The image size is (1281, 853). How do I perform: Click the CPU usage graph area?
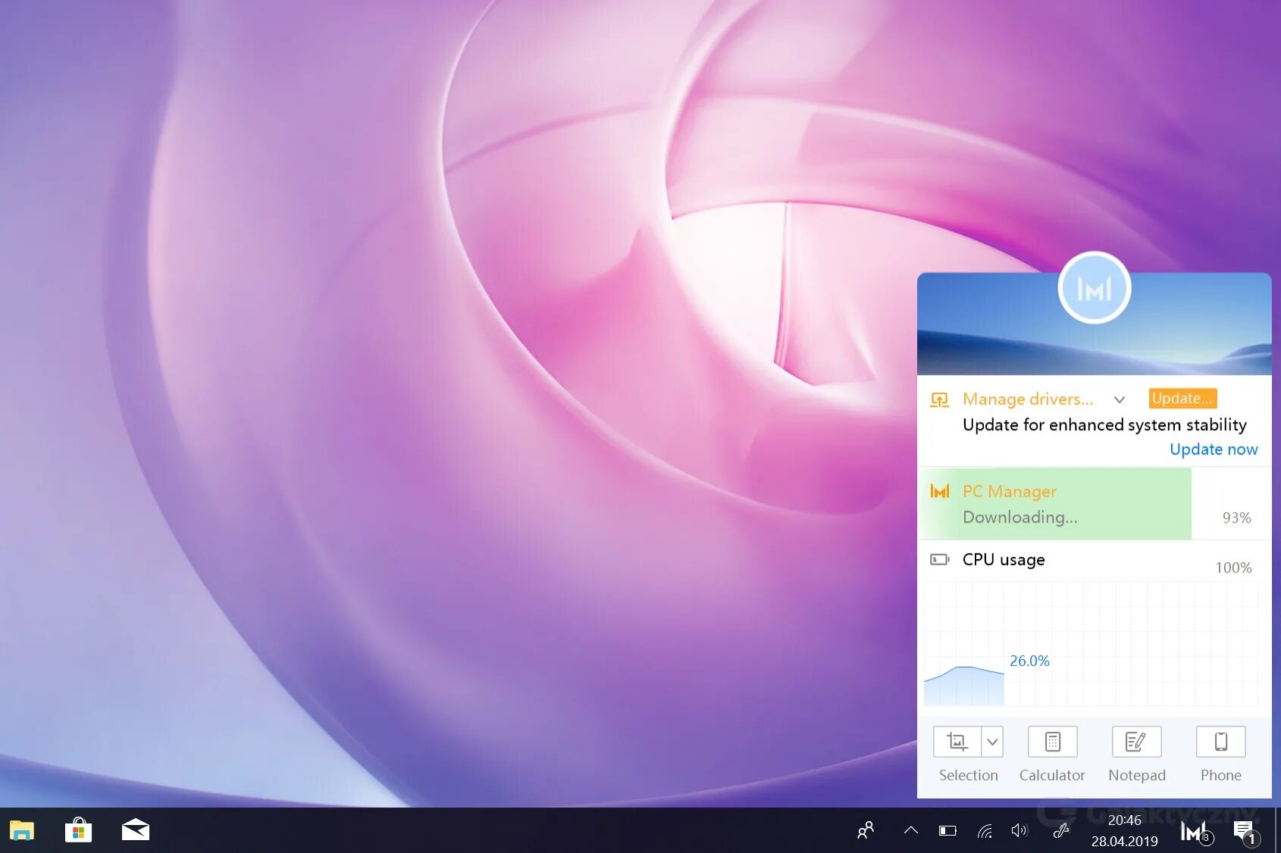click(x=1091, y=644)
